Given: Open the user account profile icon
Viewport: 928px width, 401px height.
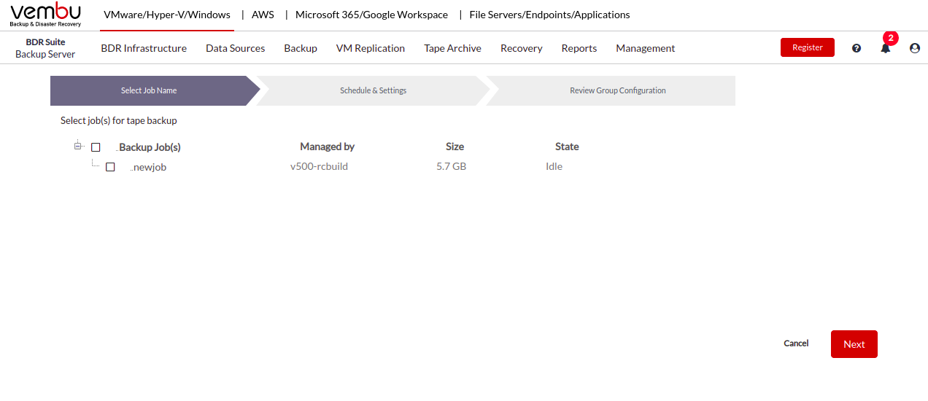Looking at the screenshot, I should [x=915, y=48].
